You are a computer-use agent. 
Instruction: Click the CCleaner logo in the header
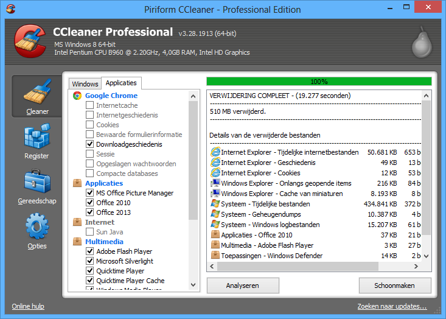click(x=30, y=41)
